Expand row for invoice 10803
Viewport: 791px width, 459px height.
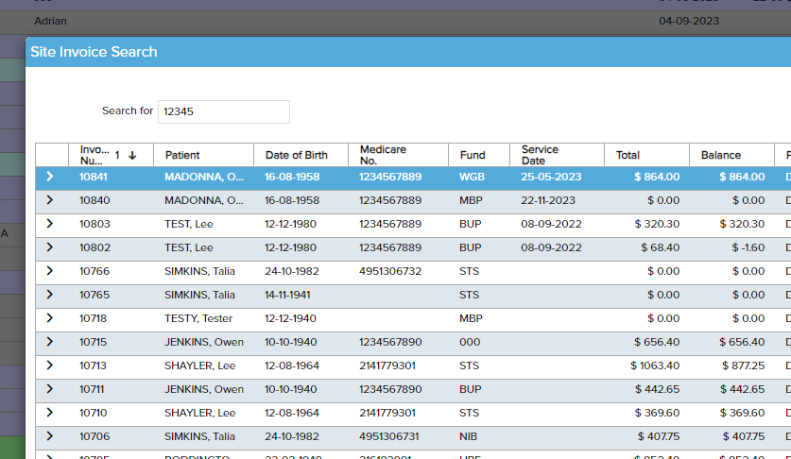49,224
